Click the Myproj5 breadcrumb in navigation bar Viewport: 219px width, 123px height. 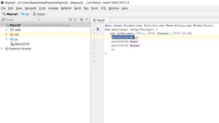tap(10, 14)
